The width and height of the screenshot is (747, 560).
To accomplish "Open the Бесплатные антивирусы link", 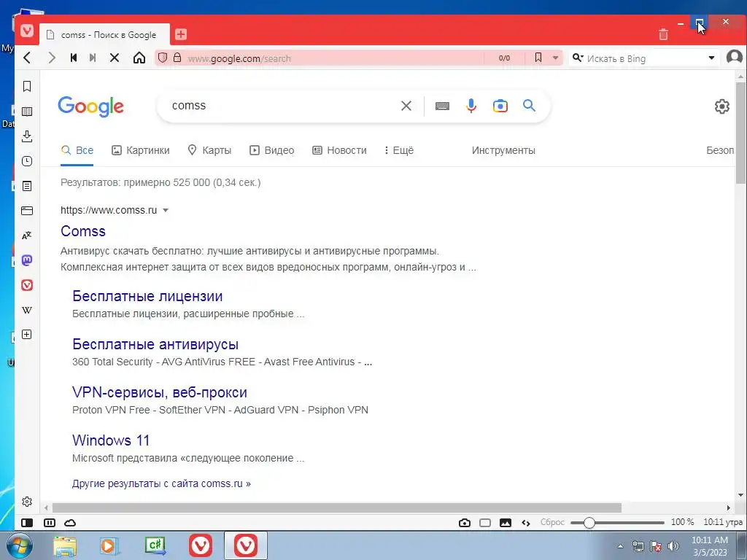I will point(155,344).
